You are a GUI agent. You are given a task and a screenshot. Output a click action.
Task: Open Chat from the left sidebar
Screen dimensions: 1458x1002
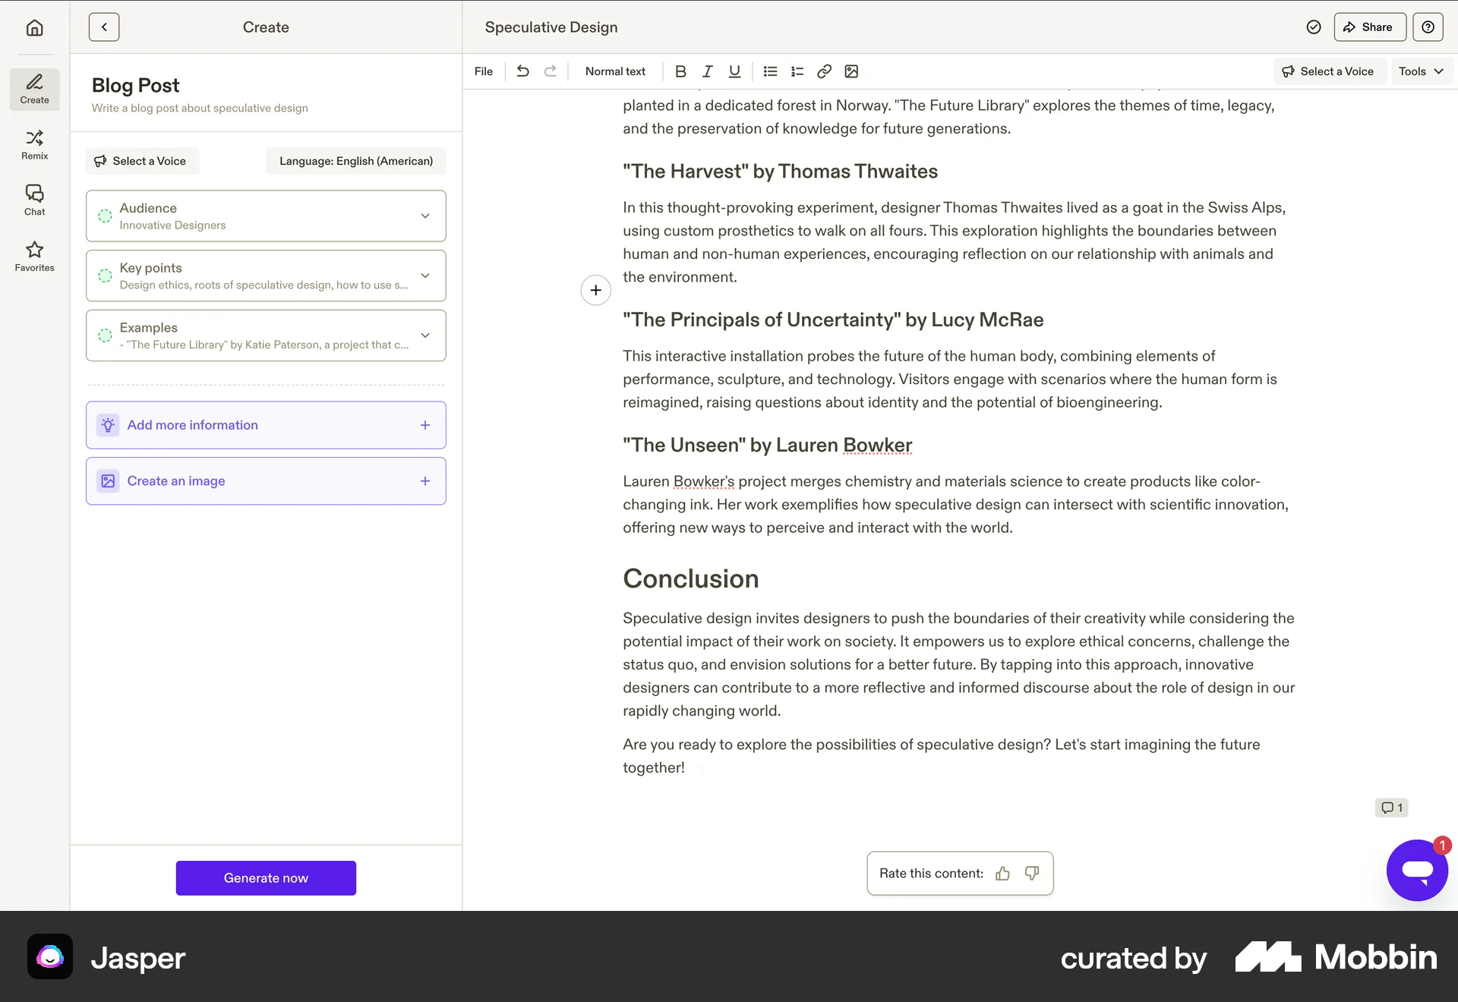click(x=34, y=199)
